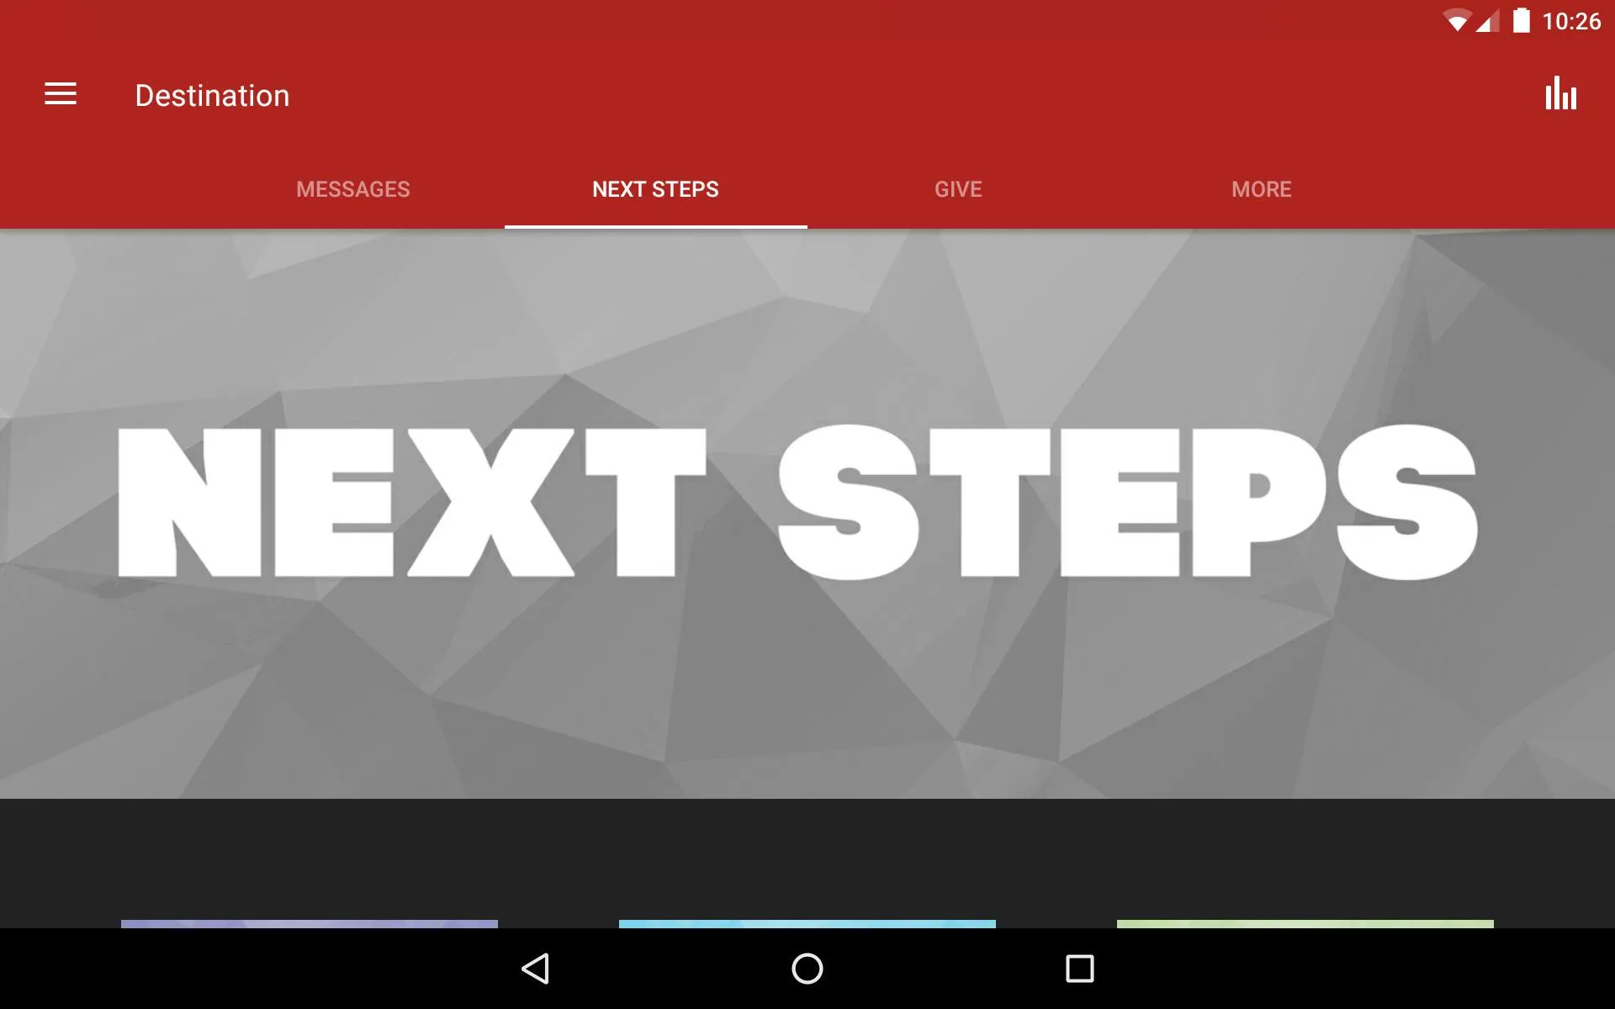This screenshot has height=1009, width=1615.
Task: Select the MORE tab
Action: 1260,188
